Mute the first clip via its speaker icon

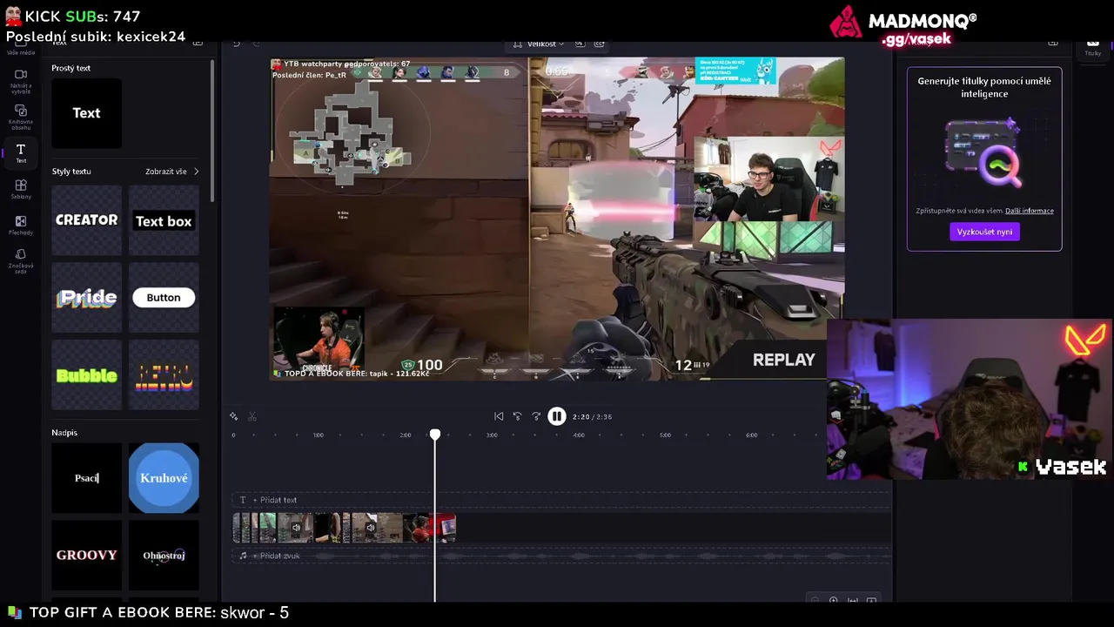(296, 528)
